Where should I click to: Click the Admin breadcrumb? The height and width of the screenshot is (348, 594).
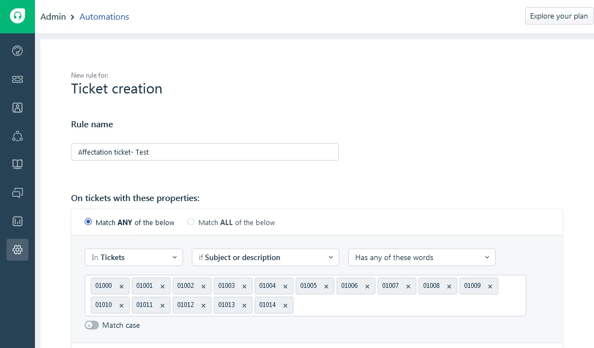pos(53,16)
